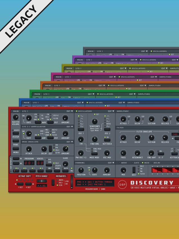Click the LFO 1 SNC sync LED

click(23, 118)
